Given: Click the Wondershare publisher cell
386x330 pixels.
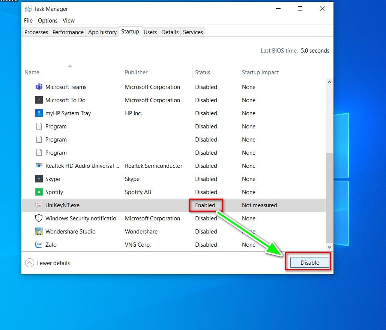Looking at the screenshot, I should [x=141, y=231].
